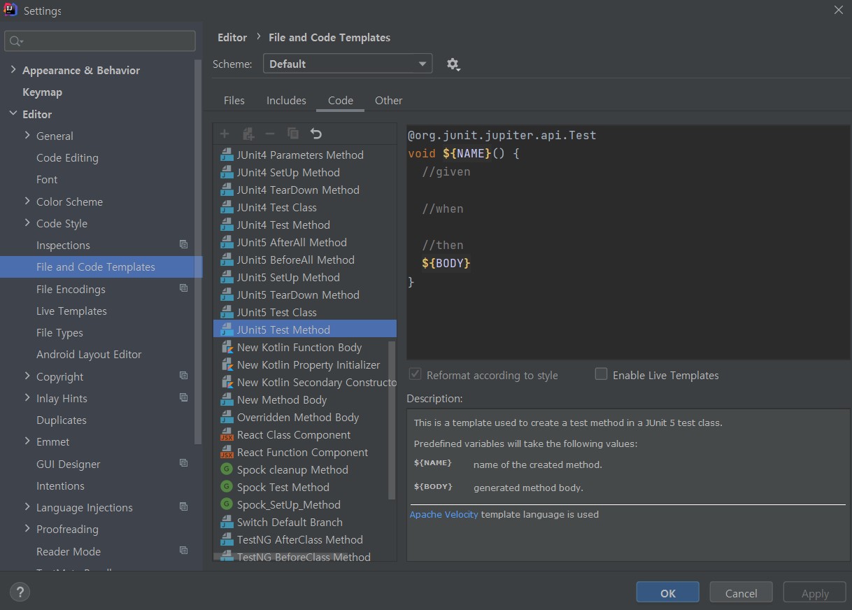Toggle Reformat according to style checkbox
Screen dimensions: 852x610
point(416,374)
